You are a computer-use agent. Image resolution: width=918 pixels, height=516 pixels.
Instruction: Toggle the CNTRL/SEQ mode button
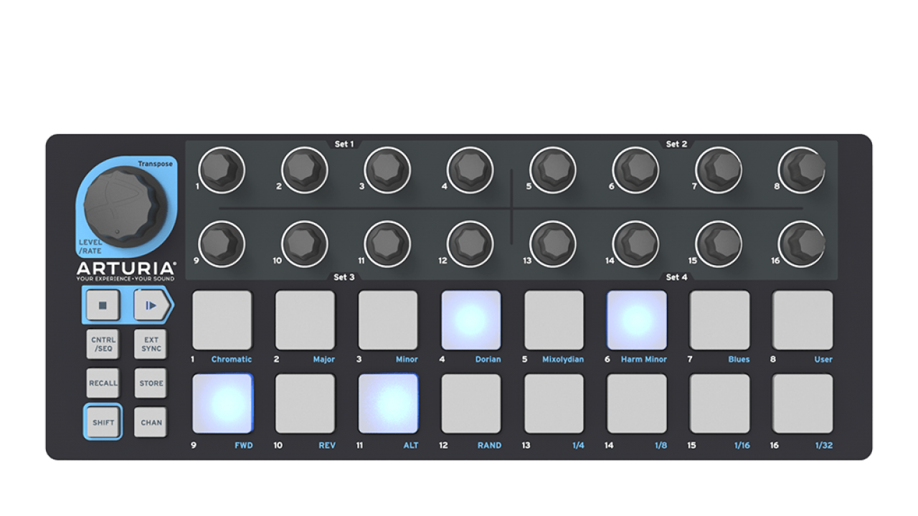coord(103,344)
